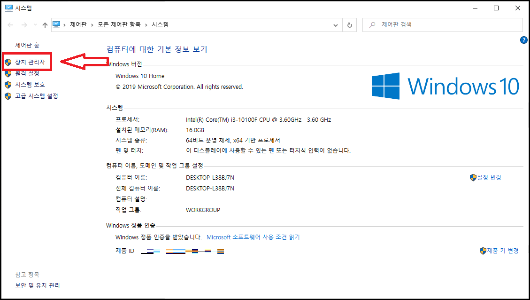Click DESKTOP-L38BJ7N next to 컴퓨터 이름
Viewport: 530px width, 300px height.
[210, 177]
